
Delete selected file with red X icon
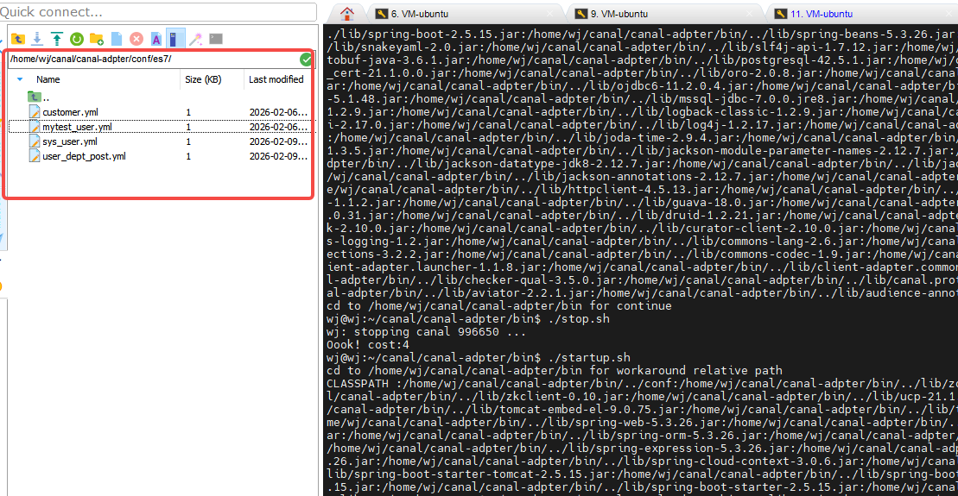click(x=136, y=39)
